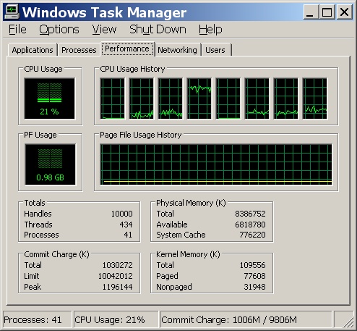Click the Nonpaged label in Kernel Memory
This screenshot has height=331, width=357.
pyautogui.click(x=174, y=287)
